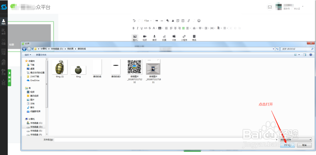Image resolution: width=316 pixels, height=155 pixels.
Task: Center align text
Action: coord(175,28)
